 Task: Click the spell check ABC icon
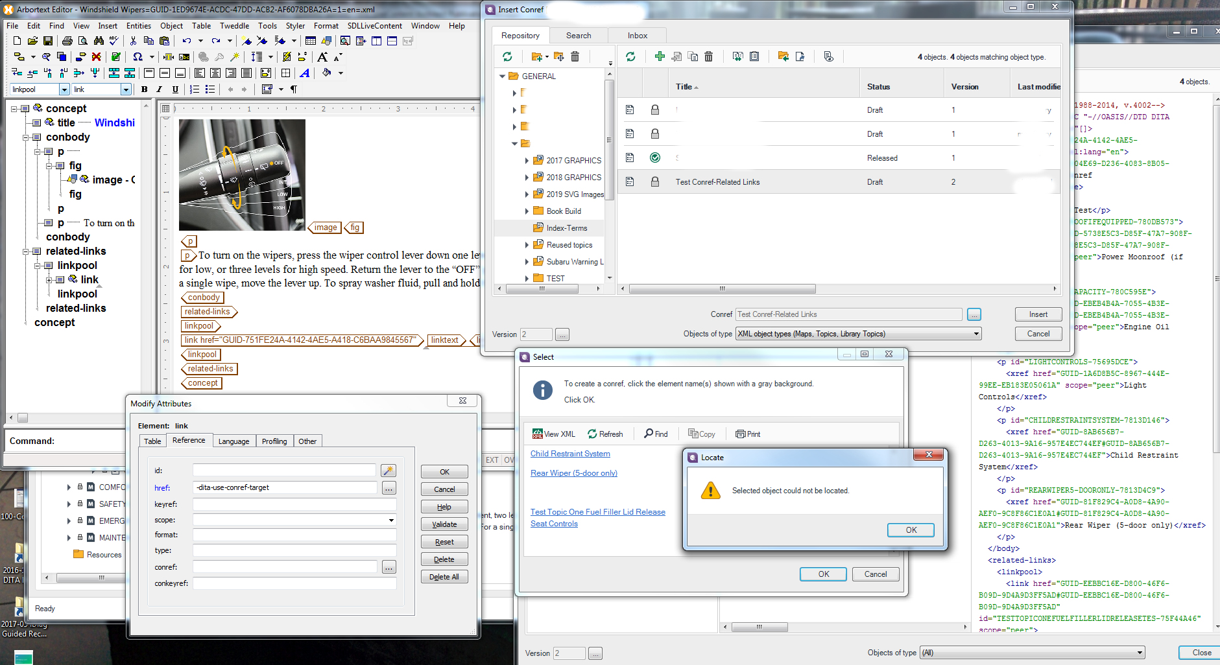pos(114,41)
